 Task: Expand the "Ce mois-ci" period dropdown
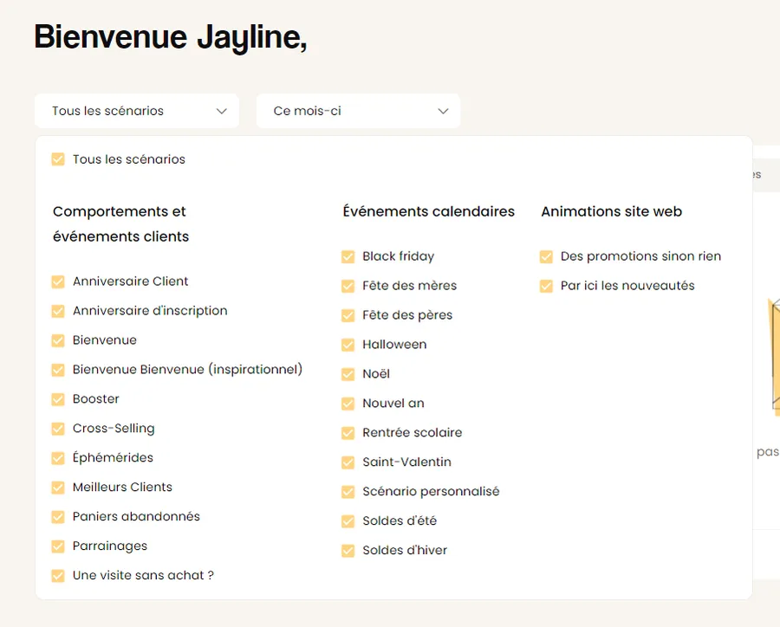coord(358,111)
